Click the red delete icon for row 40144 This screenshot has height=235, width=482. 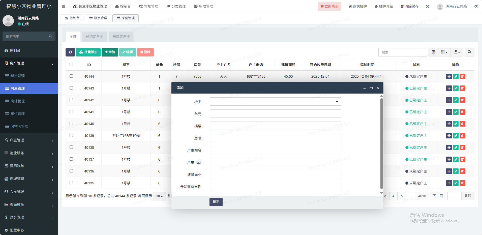pos(462,76)
